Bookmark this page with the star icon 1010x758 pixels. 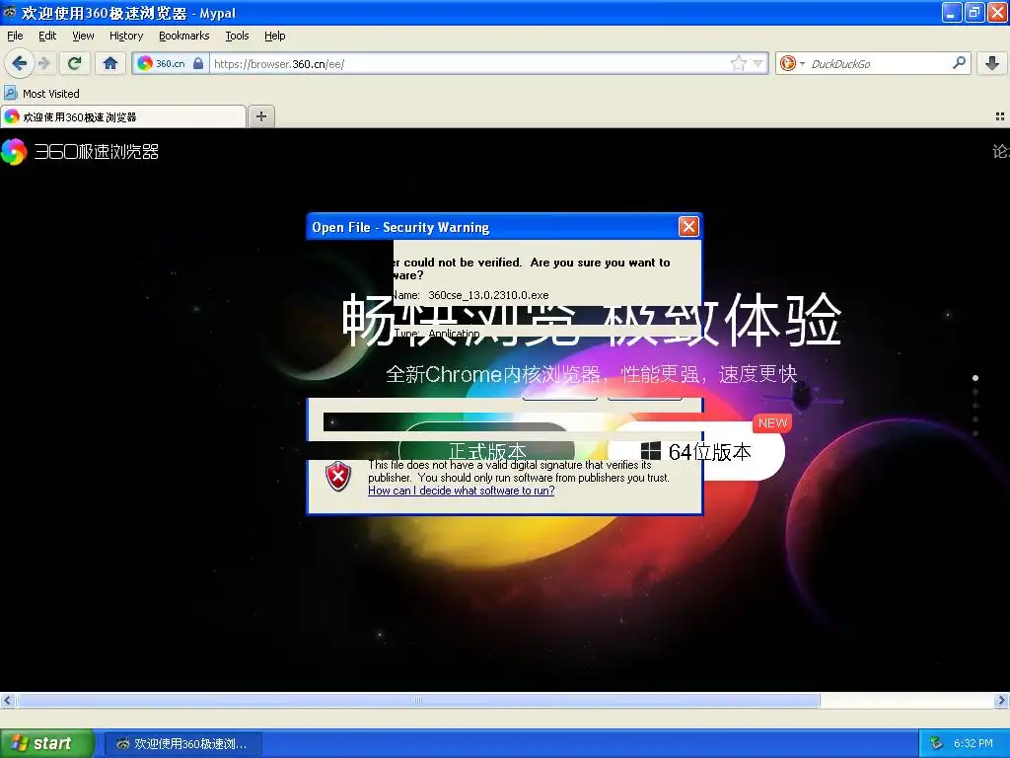pos(738,63)
